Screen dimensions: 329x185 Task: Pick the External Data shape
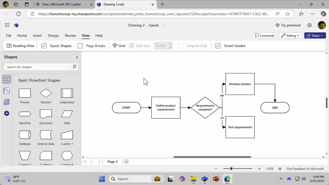(46, 135)
